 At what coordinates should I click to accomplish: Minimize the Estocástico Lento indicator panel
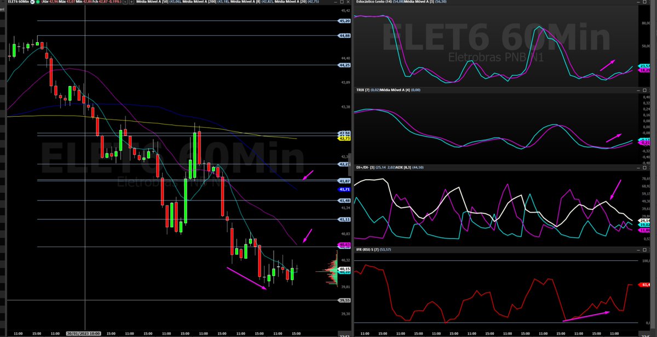[638, 2]
